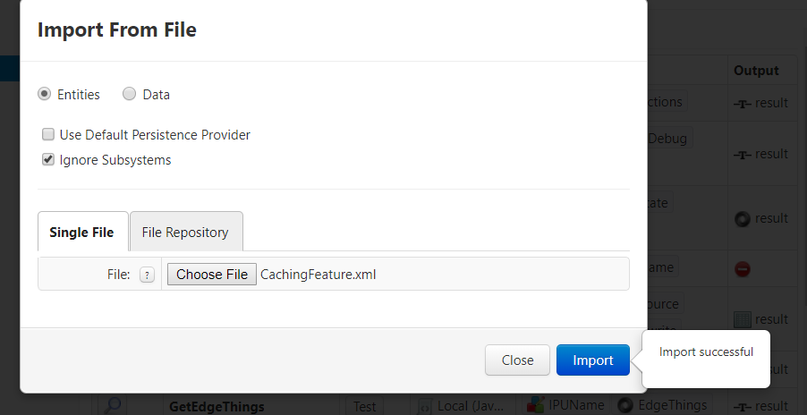The image size is (807, 415).
Task: Click the blue Import button
Action: point(592,360)
